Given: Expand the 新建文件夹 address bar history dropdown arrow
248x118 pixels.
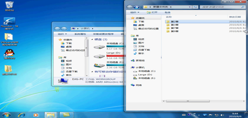Looking at the screenshot, I should coord(189,7).
